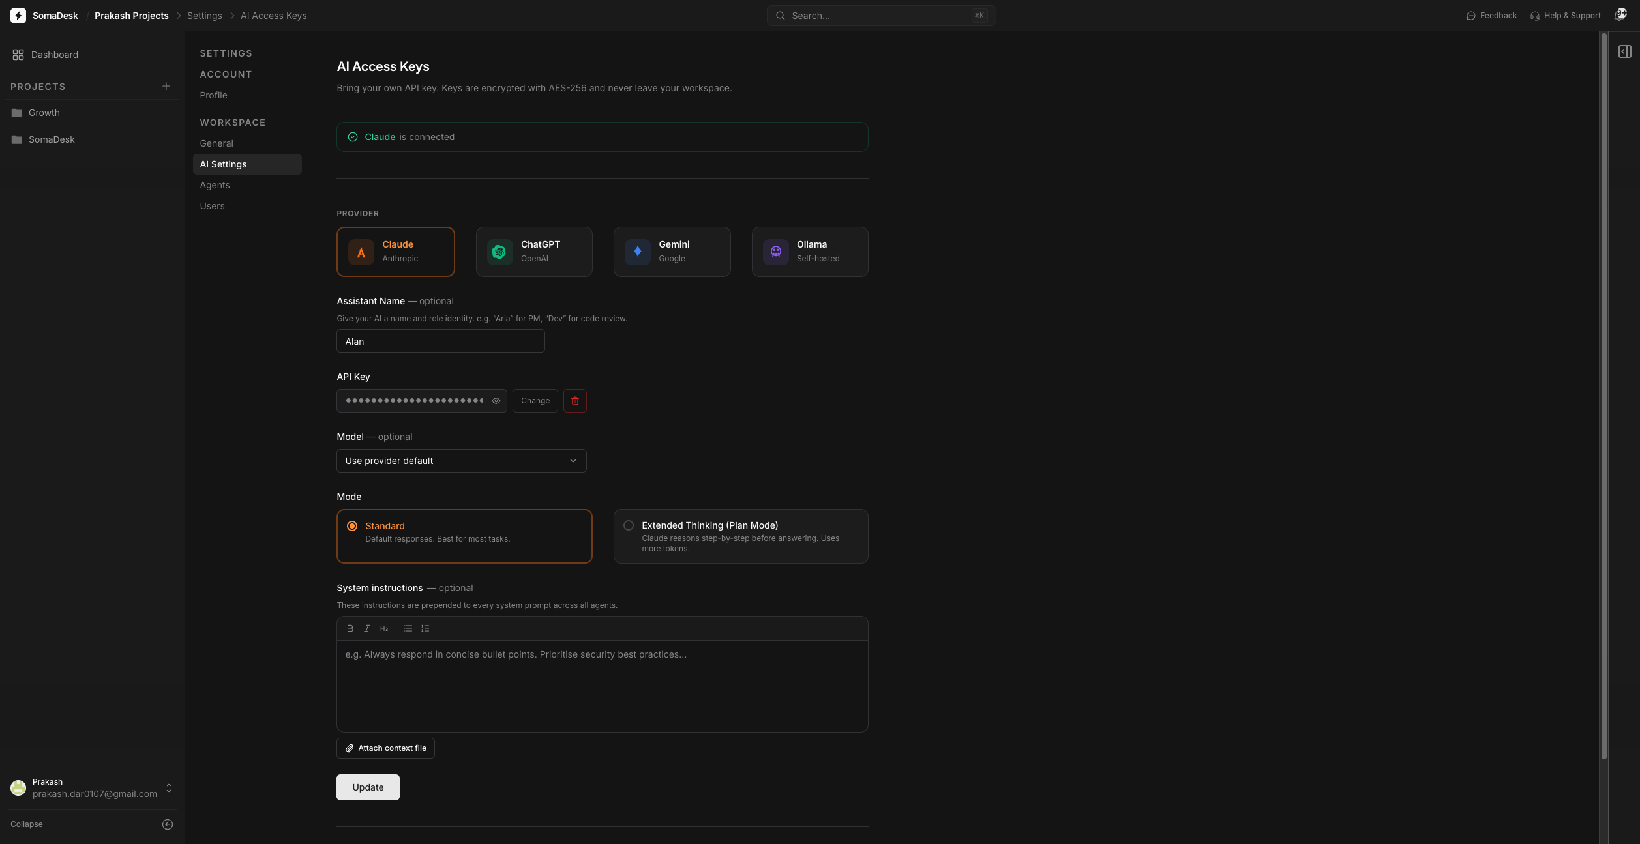Click the green Claude text in connected banner
This screenshot has width=1640, height=844.
[380, 137]
